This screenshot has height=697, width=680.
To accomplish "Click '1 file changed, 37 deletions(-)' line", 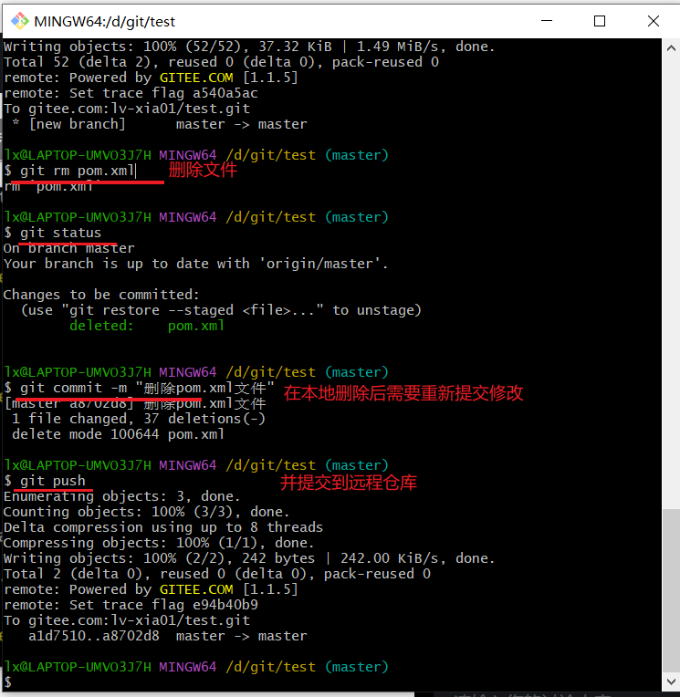I will 139,419.
